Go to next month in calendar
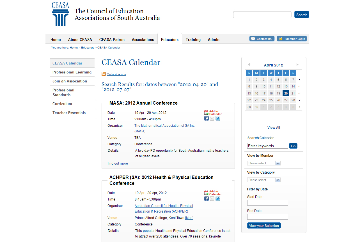Viewport: 353px width, 242px height. (297, 65)
